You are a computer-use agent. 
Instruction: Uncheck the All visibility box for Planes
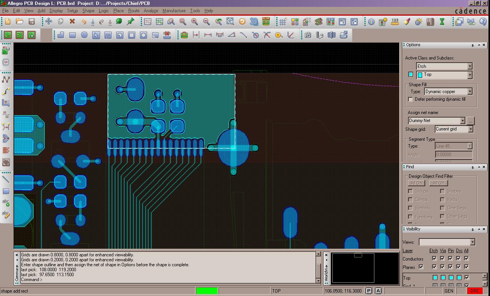pyautogui.click(x=466, y=267)
